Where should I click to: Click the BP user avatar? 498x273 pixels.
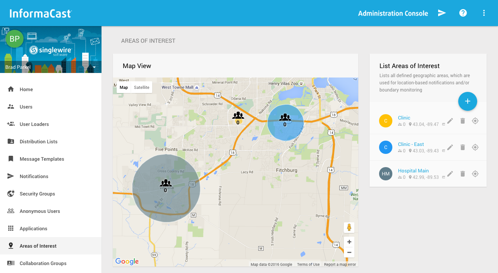point(14,39)
